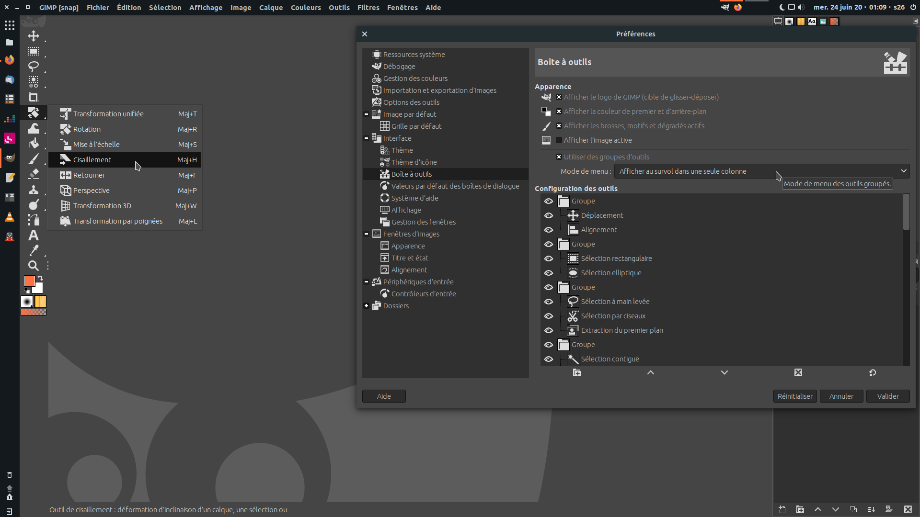This screenshot has height=517, width=920.
Task: Move selected tool up with chevron
Action: [651, 372]
